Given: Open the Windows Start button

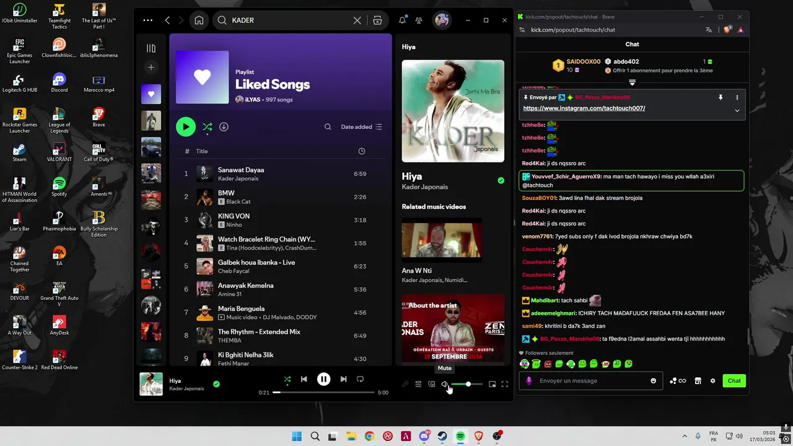Looking at the screenshot, I should (297, 437).
